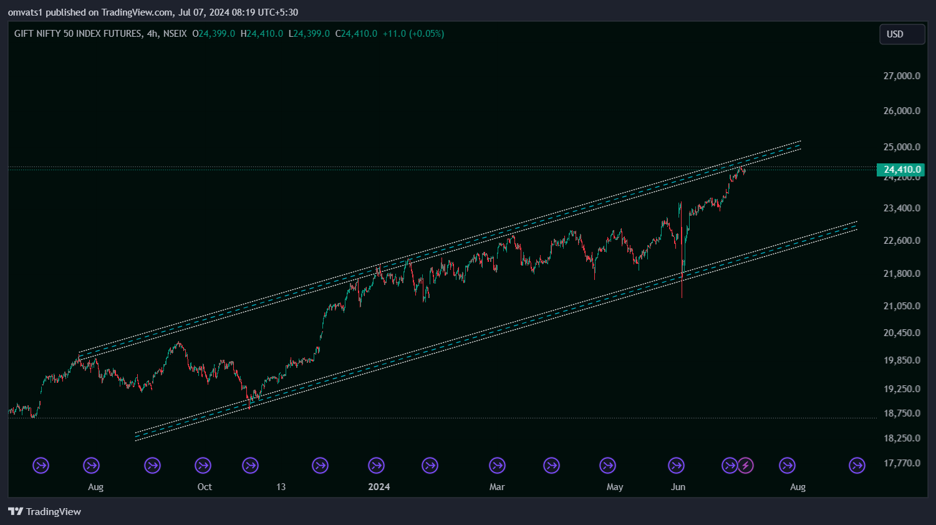The image size is (936, 525).
Task: Click the Open value O24,399.0
Action: click(213, 34)
